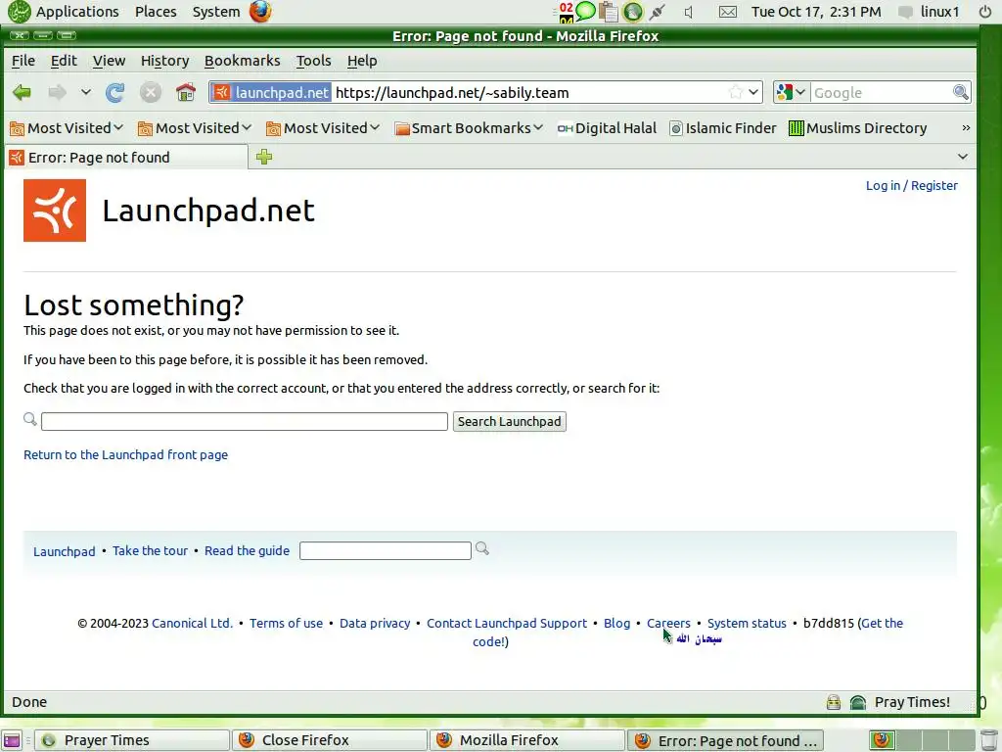This screenshot has width=1002, height=752.
Task: Open the Muslims Directory bookmark
Action: 857,128
